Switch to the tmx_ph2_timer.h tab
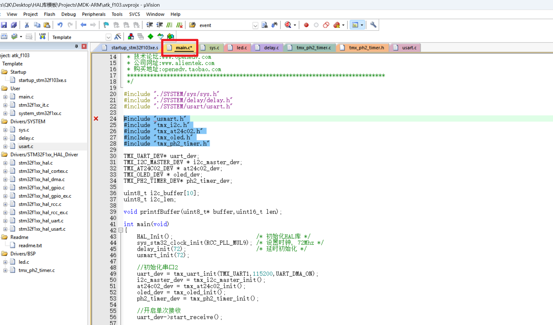 pos(366,48)
